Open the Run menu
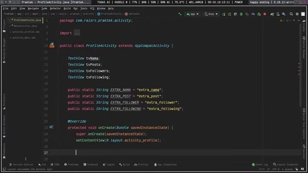The image size is (308, 173). (76, 9)
